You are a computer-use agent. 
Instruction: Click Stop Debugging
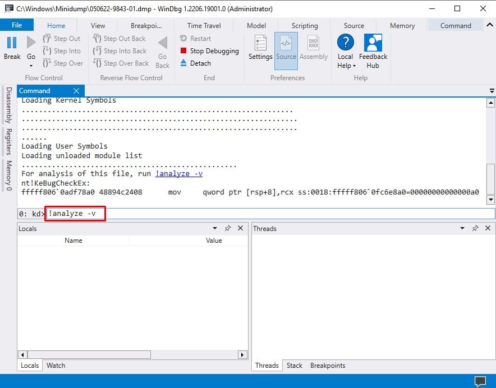point(209,51)
